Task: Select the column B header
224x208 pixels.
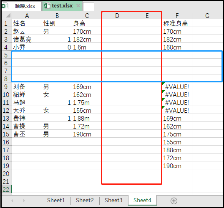Action: [57, 15]
